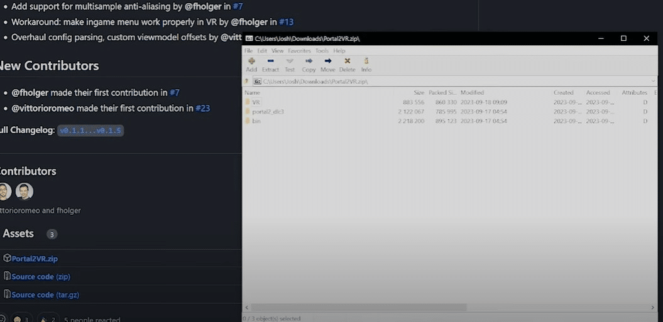The height and width of the screenshot is (322, 663).
Task: Click the Move arrow icon
Action: (327, 62)
